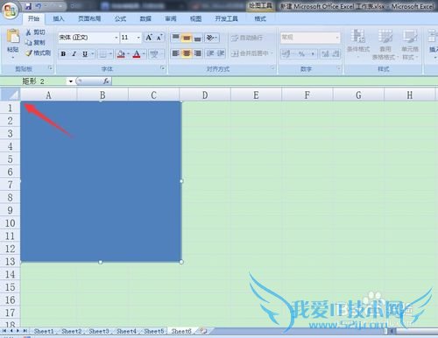The width and height of the screenshot is (438, 338).
Task: Switch to Sheet1 tab
Action: tap(44, 331)
